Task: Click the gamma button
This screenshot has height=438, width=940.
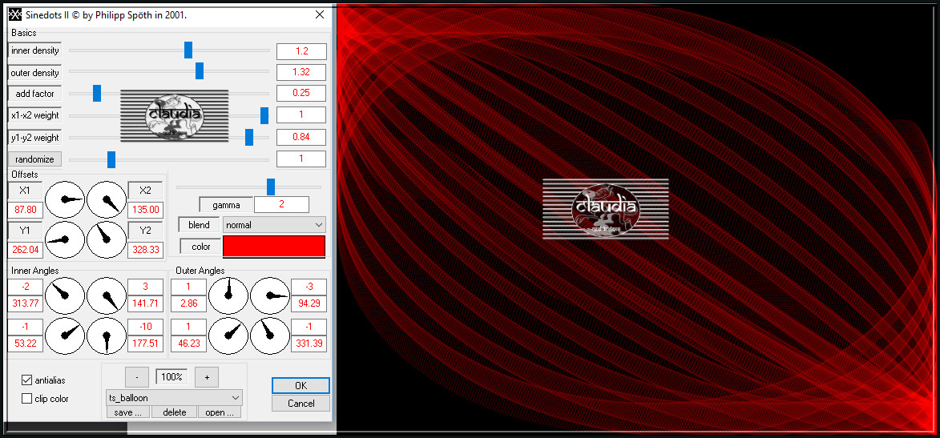Action: pos(226,204)
